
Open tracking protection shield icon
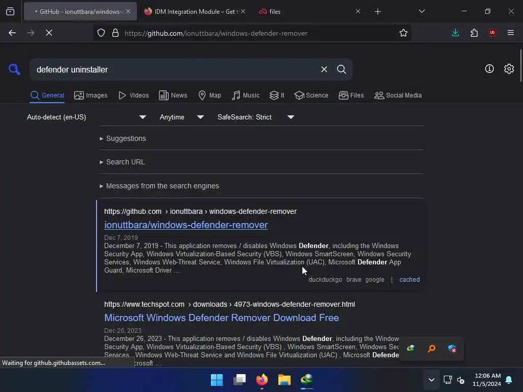pos(101,33)
